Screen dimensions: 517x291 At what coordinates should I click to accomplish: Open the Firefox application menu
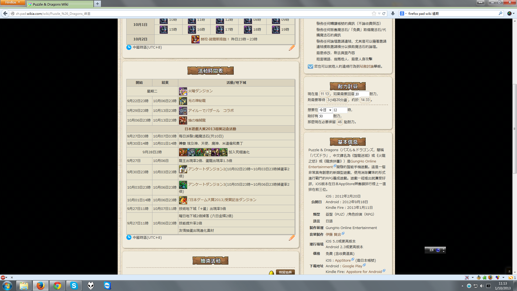[12, 2]
